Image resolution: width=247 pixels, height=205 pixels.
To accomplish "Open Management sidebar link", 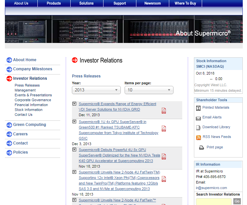I will pyautogui.click(x=25, y=90).
